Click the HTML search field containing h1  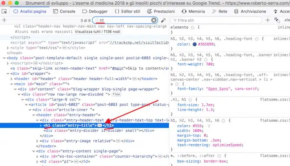(125, 20)
